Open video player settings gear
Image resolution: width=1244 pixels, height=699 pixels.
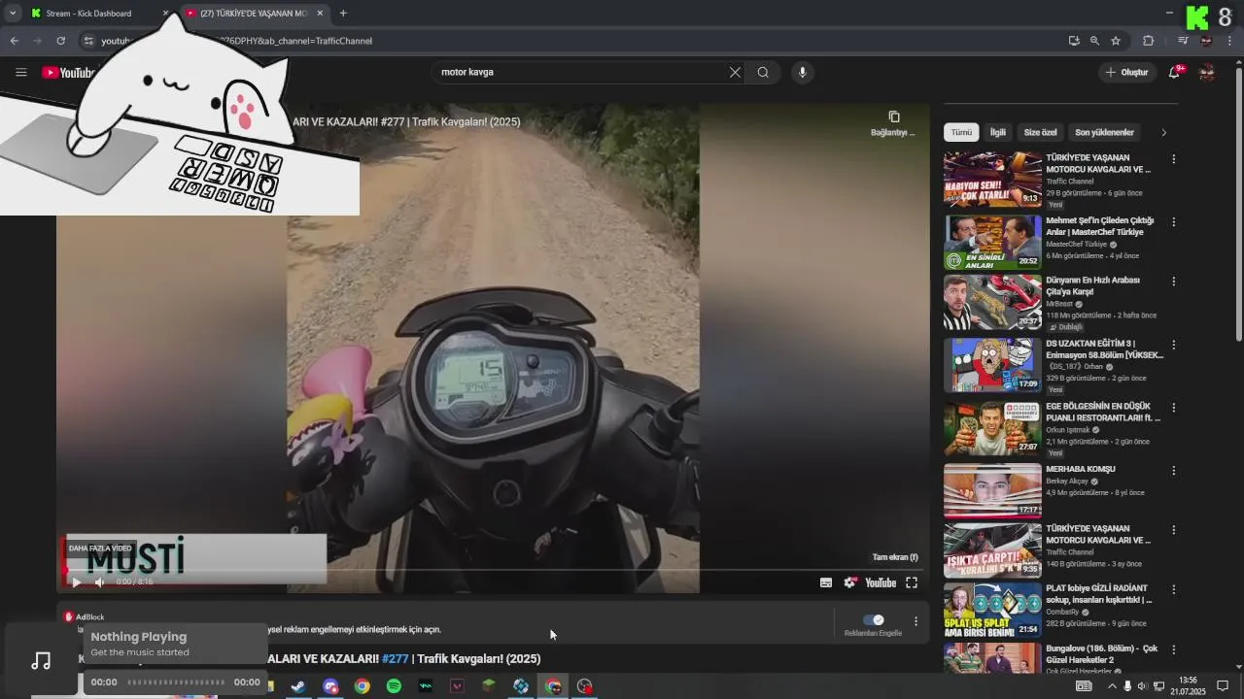pos(850,582)
